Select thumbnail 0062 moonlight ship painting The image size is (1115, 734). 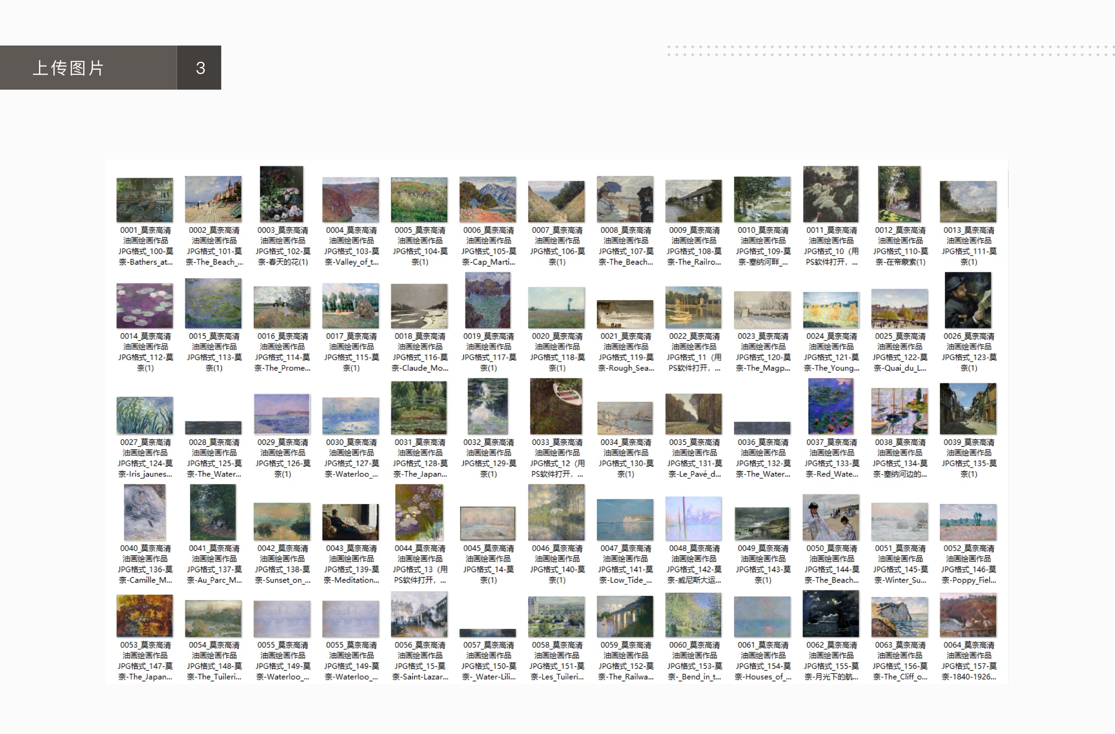tap(831, 614)
